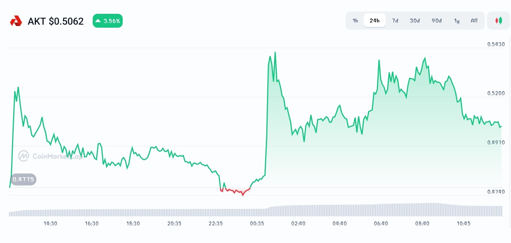Click the 0.4740 y-axis label

pyautogui.click(x=496, y=192)
